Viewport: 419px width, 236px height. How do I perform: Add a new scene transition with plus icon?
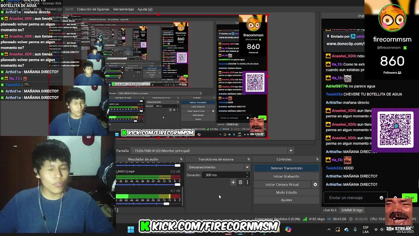point(233,182)
